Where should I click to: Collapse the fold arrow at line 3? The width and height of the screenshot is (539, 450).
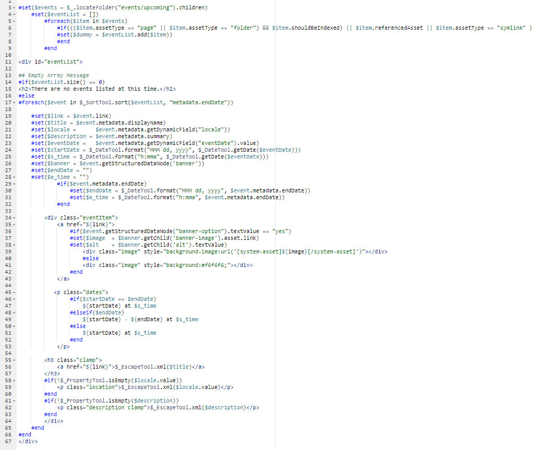tap(14, 8)
